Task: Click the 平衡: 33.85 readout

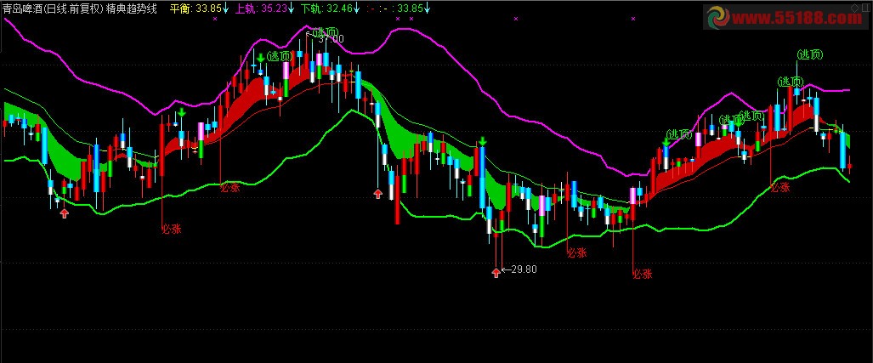Action: 196,9
